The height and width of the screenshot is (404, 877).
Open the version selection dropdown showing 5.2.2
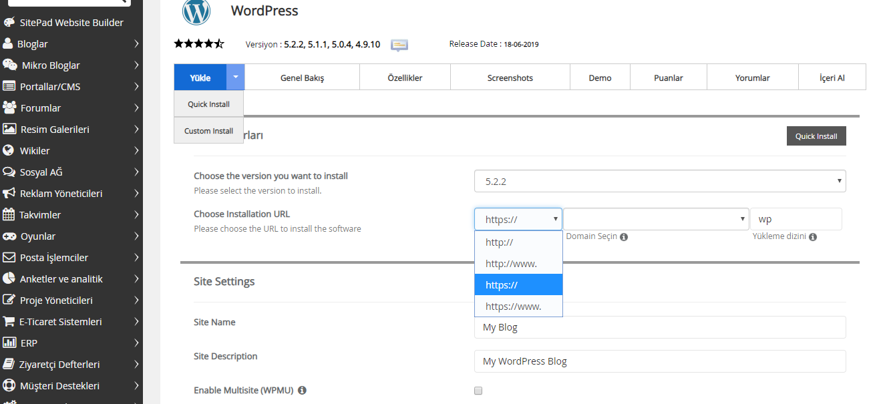point(660,181)
